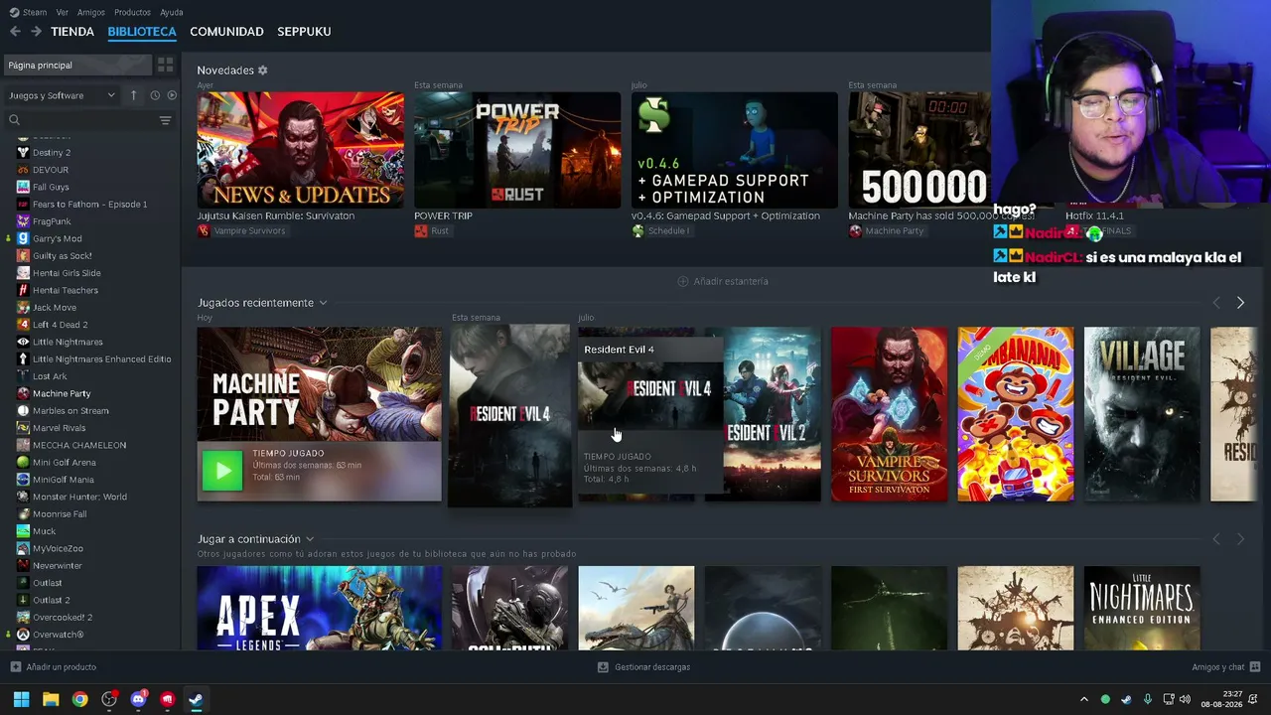This screenshot has height=715, width=1271.
Task: Click the Steam taskbar icon
Action: pyautogui.click(x=197, y=699)
